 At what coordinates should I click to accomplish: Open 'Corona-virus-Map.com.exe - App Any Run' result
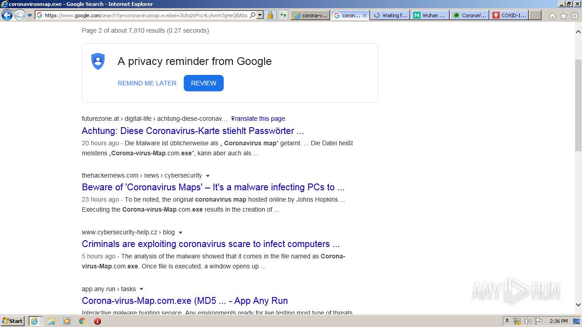coord(185,301)
